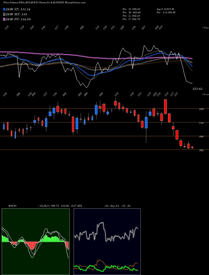Open the MACD histogram chart panel
Image resolution: width=209 pixels, height=275 pixels.
coord(36,242)
